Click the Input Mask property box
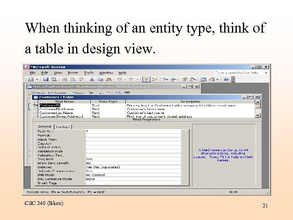 133,139
